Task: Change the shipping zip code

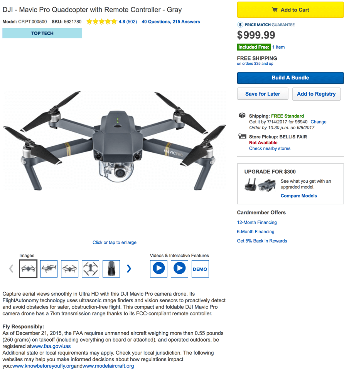Action: (x=319, y=122)
